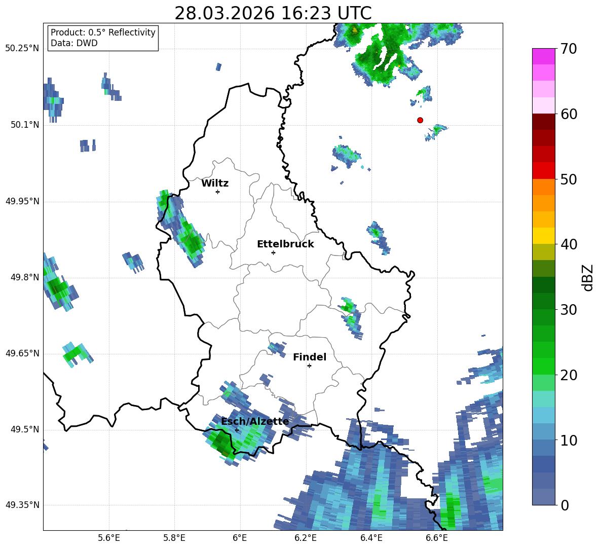Click the Findel city label
Image resolution: width=600 pixels, height=548 pixels.
coord(310,357)
